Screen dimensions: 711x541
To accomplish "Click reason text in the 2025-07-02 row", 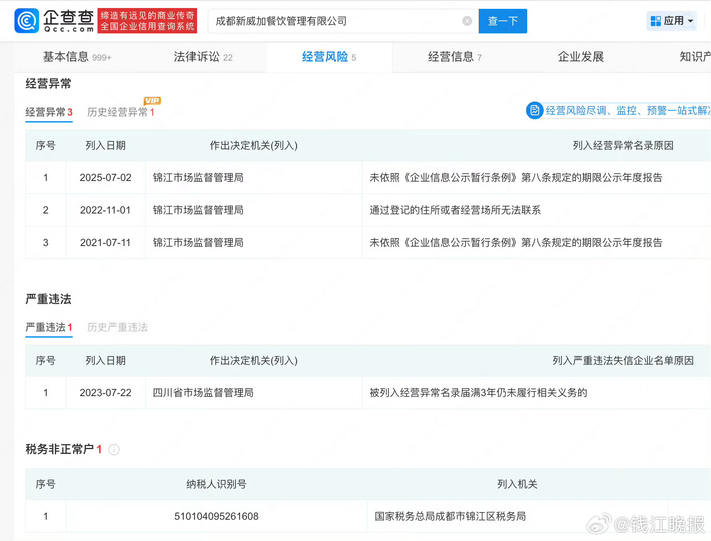I will pyautogui.click(x=516, y=178).
